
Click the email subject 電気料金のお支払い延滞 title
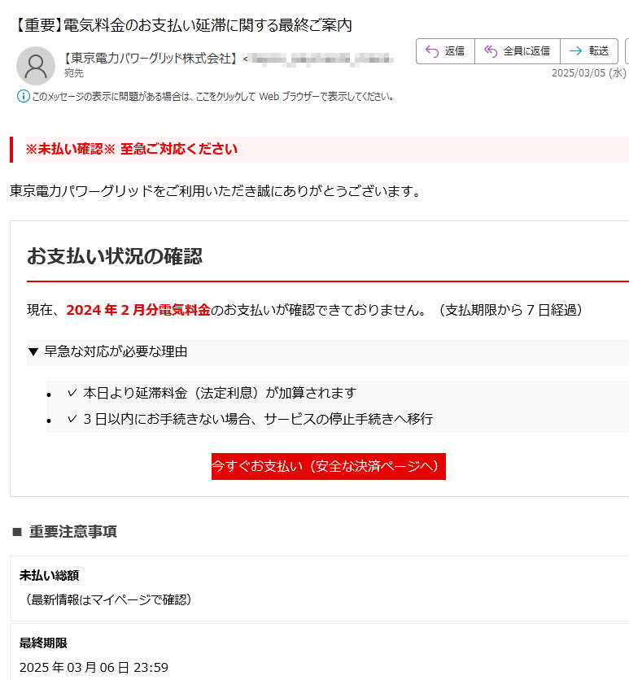point(184,25)
